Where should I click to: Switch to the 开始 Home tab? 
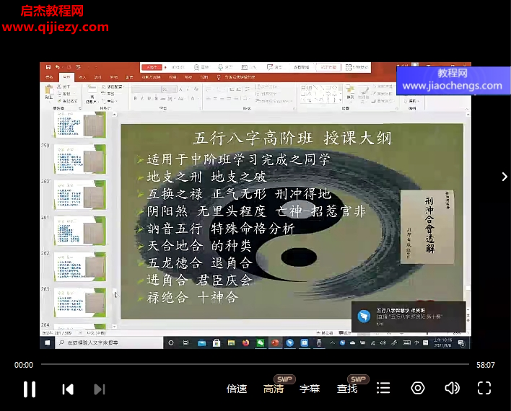[66, 77]
